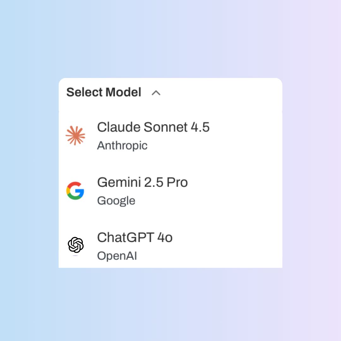The image size is (341, 341).
Task: Click the "Claude Sonnet 4.5" model name
Action: (153, 127)
